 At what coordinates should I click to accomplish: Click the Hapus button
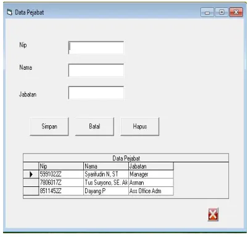[x=140, y=127]
